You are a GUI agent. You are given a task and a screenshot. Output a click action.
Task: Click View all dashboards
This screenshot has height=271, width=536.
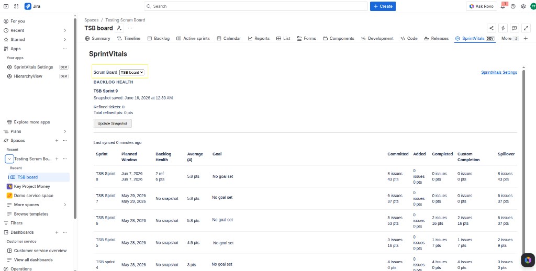(33, 259)
